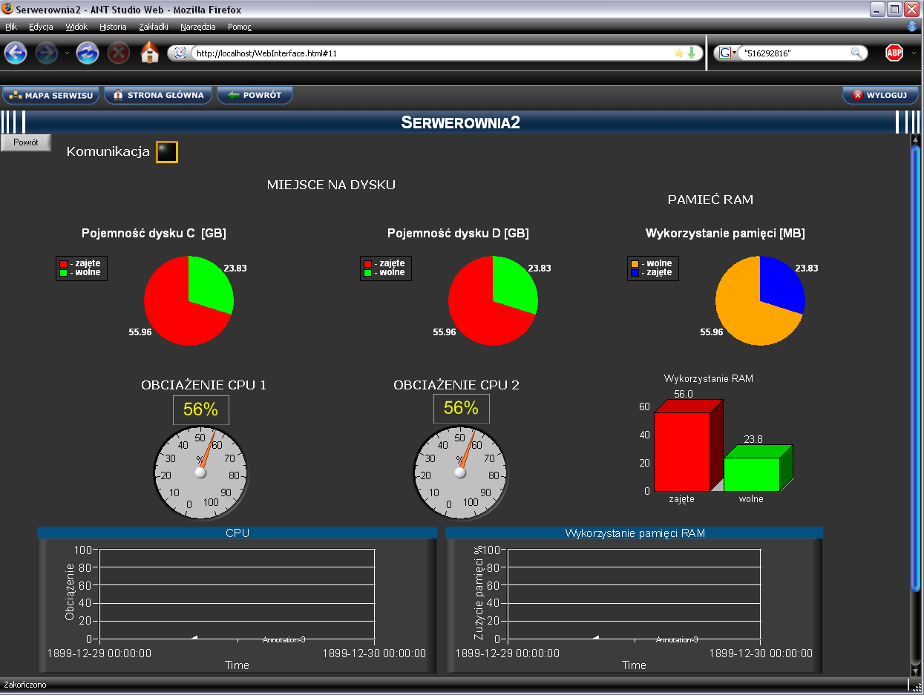This screenshot has width=924, height=695.
Task: Click the small grey Powrót button
Action: coord(25,142)
